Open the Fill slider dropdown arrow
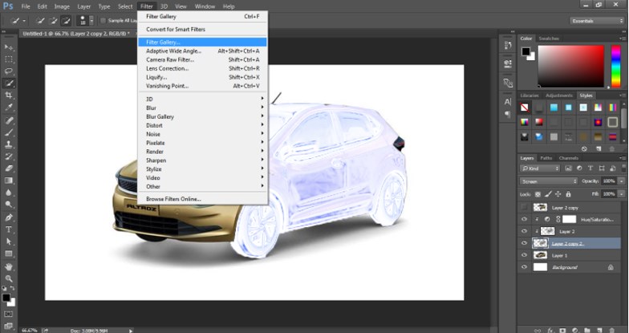629x333 pixels. point(621,194)
